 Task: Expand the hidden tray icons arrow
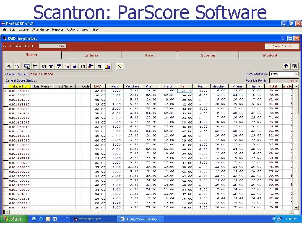click(x=274, y=219)
